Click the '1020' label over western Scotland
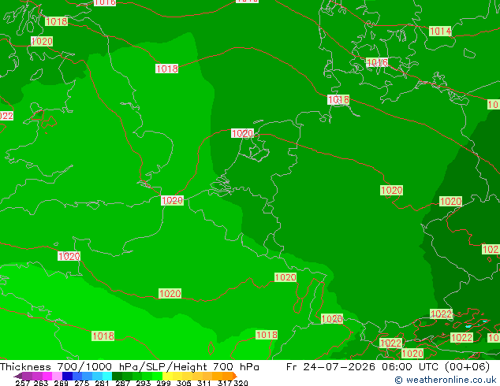Screen dimensions: 500x386 (x=42, y=41)
